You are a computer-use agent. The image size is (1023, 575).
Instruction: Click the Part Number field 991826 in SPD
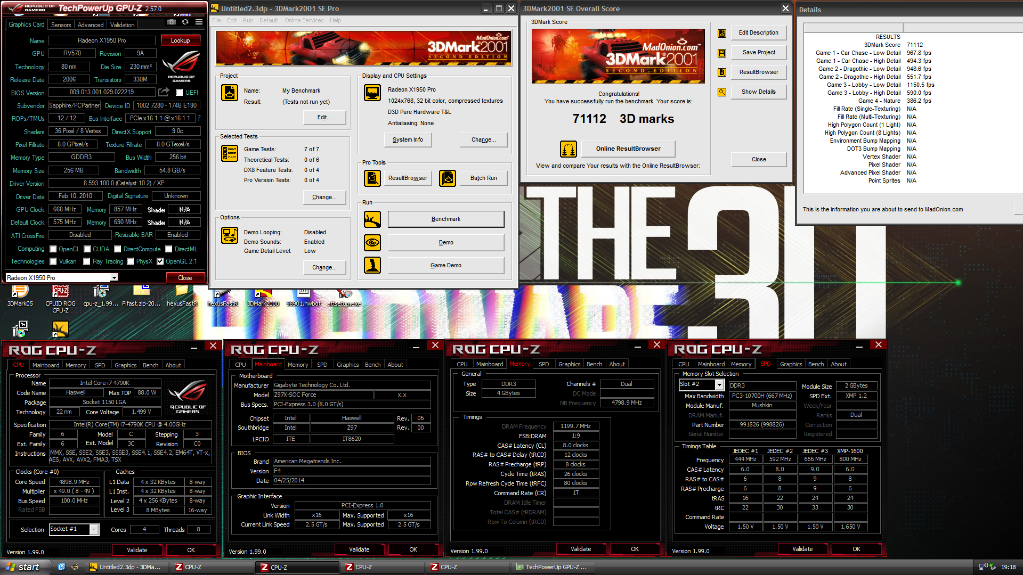point(762,425)
